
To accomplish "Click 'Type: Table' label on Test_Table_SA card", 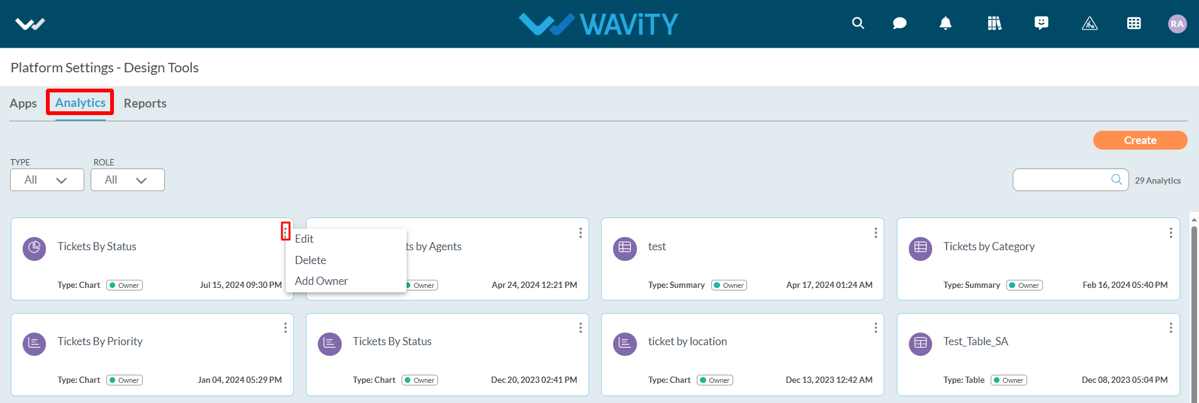I will (964, 380).
